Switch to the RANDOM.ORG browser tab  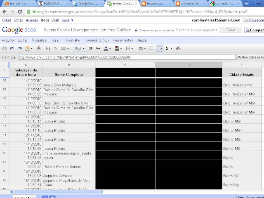(54, 3)
